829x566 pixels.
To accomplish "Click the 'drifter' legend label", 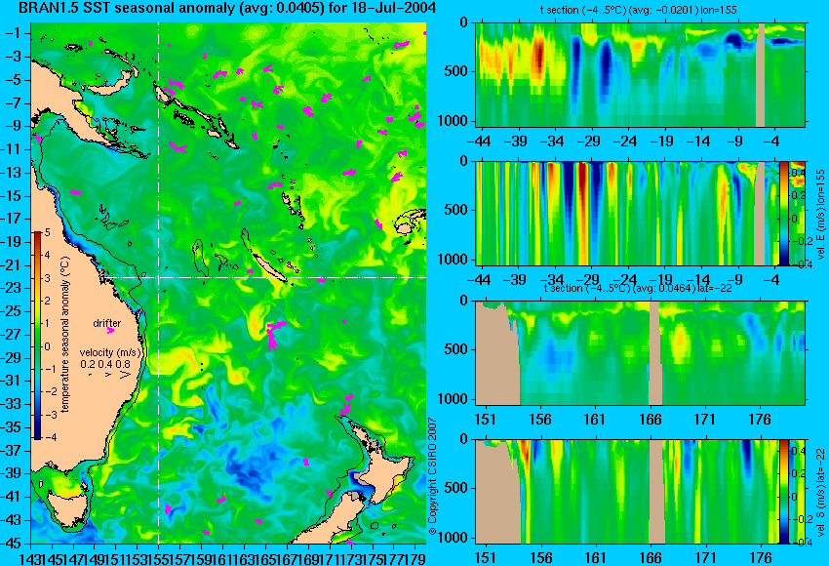I will (107, 323).
